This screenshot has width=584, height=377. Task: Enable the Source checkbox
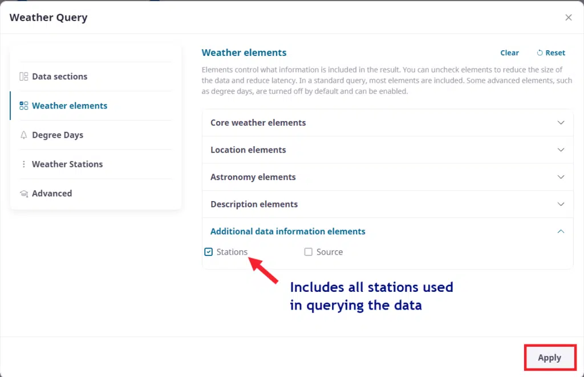coord(309,252)
